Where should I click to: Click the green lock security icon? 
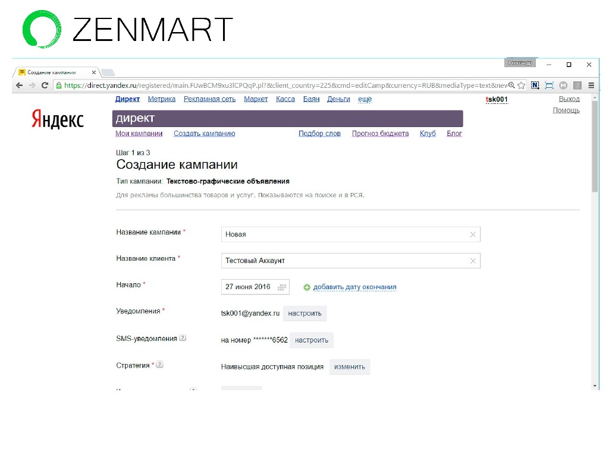(59, 85)
